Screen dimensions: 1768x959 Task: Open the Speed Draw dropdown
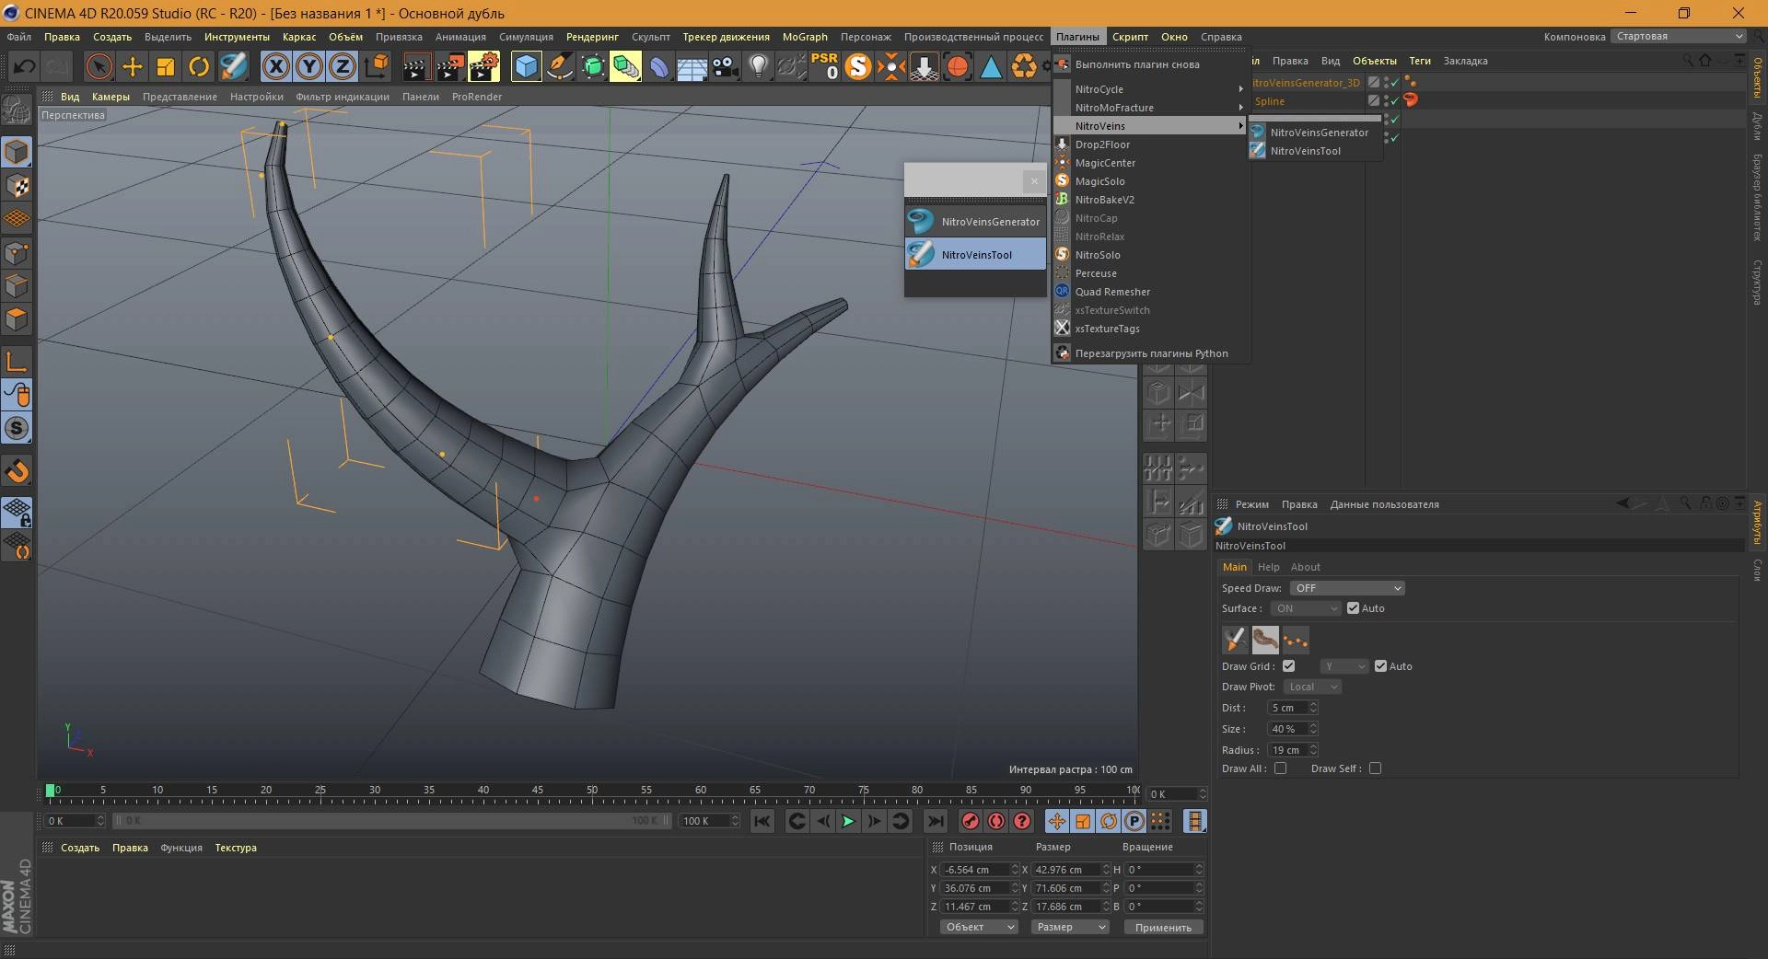click(1346, 588)
